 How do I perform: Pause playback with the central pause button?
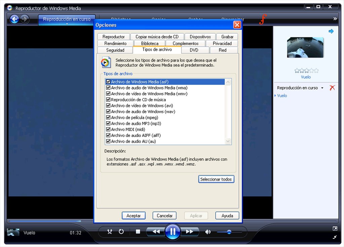173,232
